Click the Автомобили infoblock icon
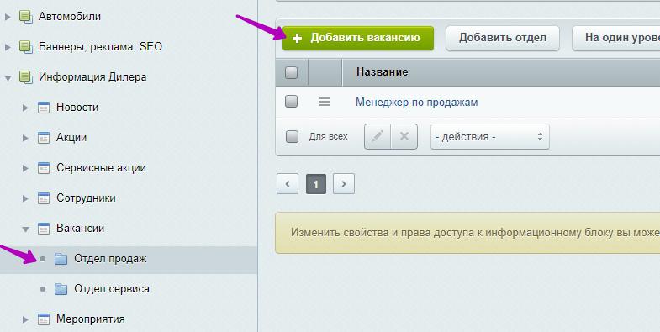660x332 pixels. (26, 17)
